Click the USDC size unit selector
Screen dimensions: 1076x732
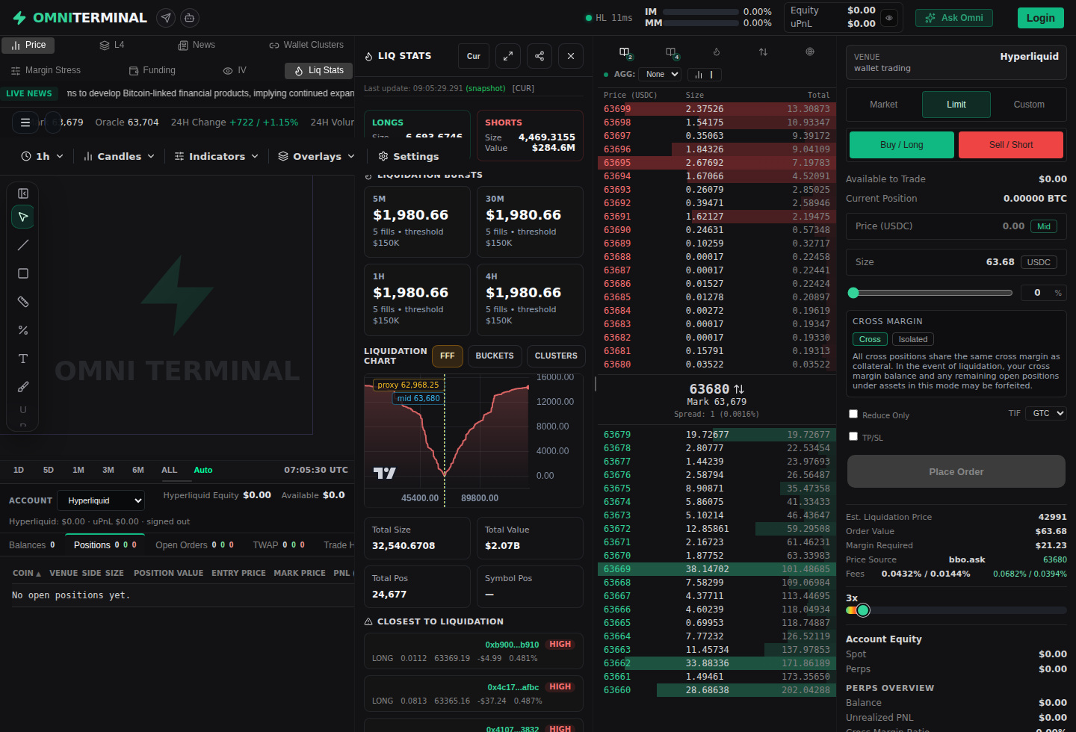[1039, 262]
